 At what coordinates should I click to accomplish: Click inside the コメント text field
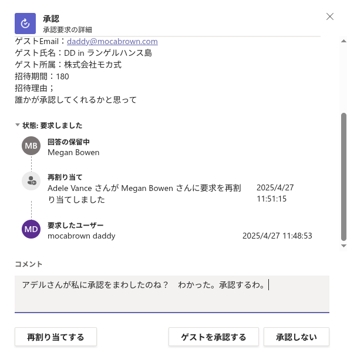pyautogui.click(x=172, y=294)
